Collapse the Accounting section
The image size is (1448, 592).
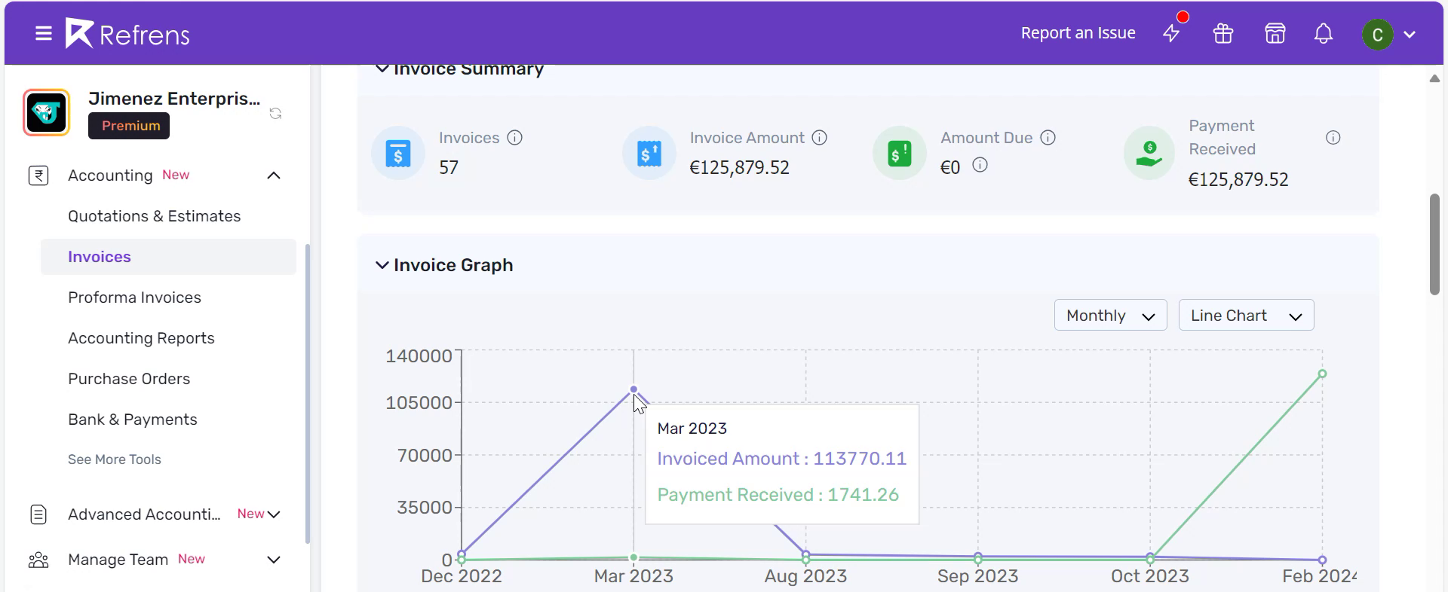[274, 175]
